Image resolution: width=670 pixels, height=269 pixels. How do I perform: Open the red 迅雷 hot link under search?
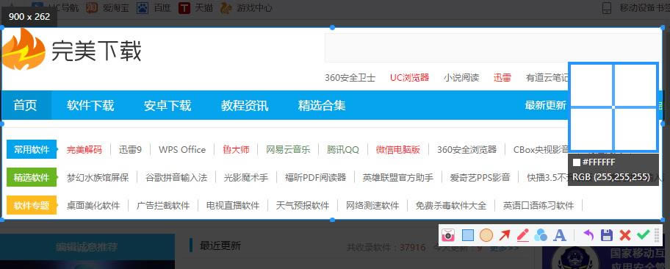coord(502,78)
